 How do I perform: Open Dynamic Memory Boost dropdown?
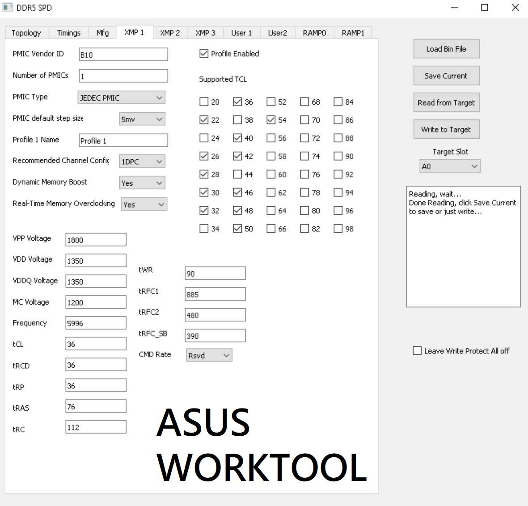(142, 183)
